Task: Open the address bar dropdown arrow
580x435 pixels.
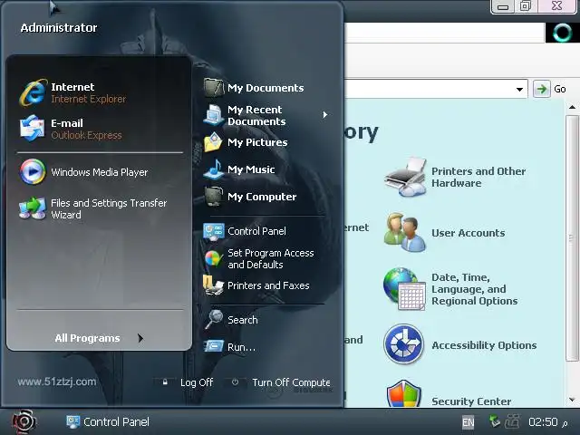Action: pos(519,89)
